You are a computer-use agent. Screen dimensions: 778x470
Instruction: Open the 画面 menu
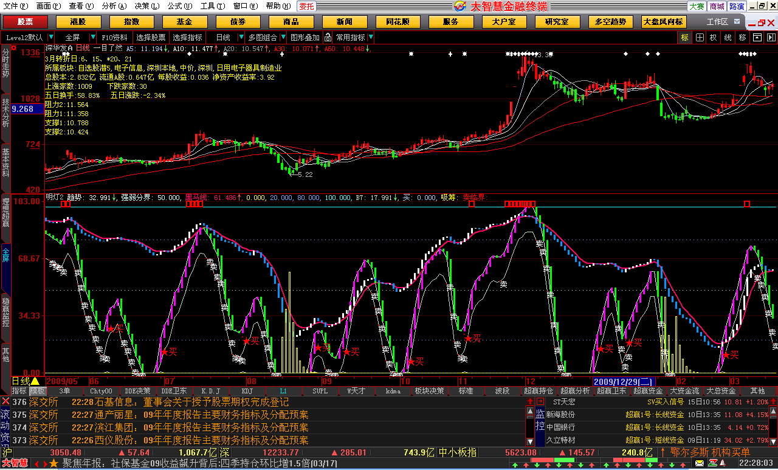(48, 6)
